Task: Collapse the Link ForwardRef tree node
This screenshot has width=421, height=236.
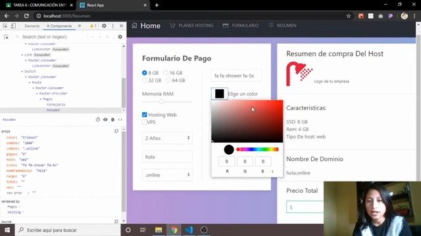Action: point(22,55)
